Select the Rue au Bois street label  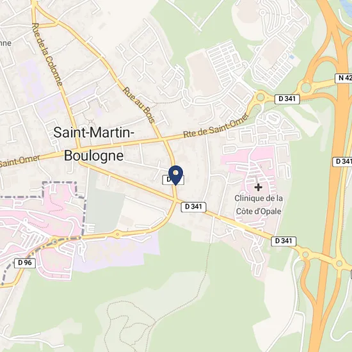[139, 105]
